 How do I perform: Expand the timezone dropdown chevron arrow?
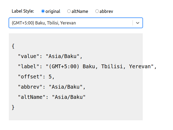coord(138,23)
